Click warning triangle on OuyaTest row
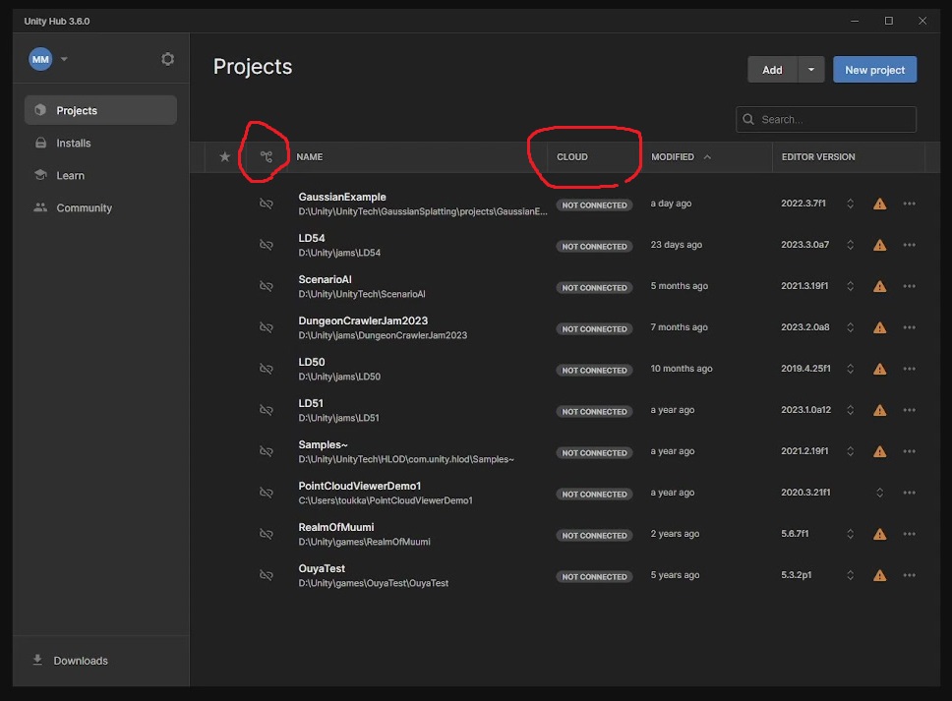Screen dimensions: 952x701 (880, 575)
